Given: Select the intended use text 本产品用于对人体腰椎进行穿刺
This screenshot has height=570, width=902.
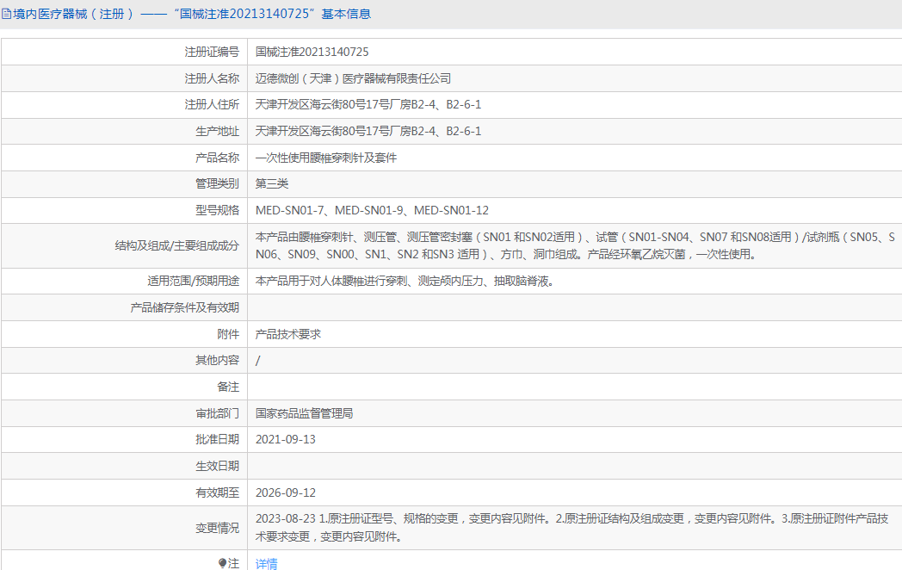Looking at the screenshot, I should click(x=405, y=281).
